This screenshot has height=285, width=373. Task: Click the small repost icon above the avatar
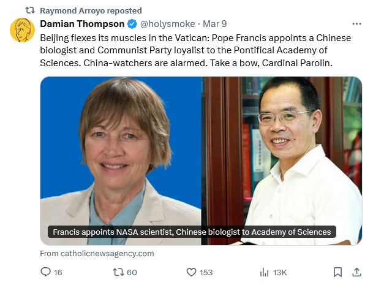29,10
